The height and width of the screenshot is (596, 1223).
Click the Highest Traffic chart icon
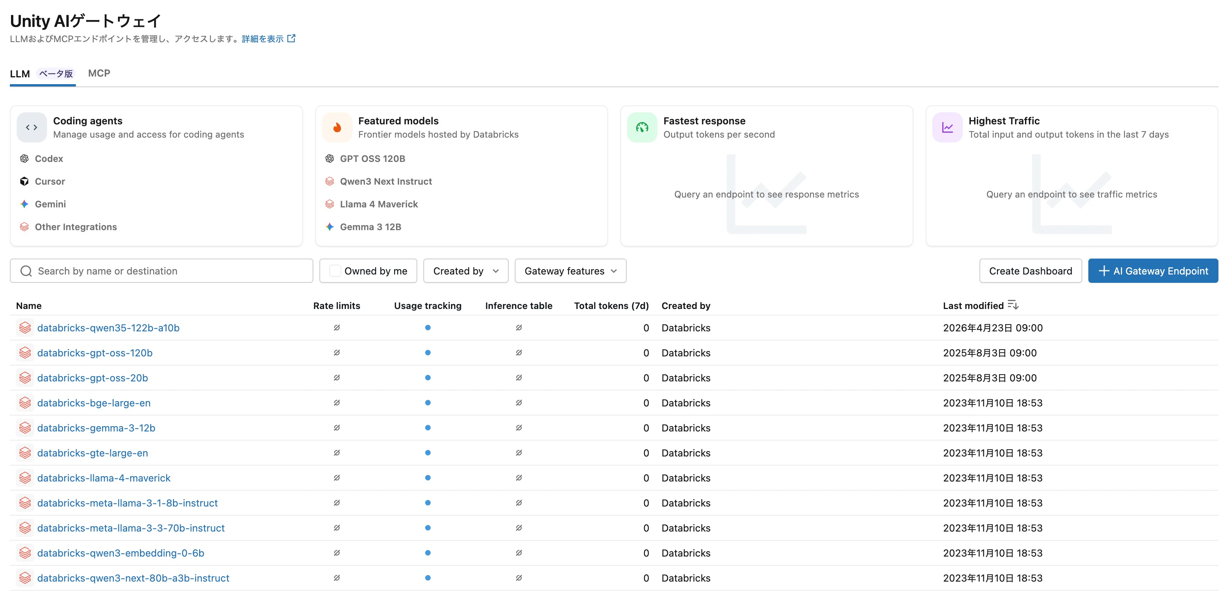pos(947,127)
